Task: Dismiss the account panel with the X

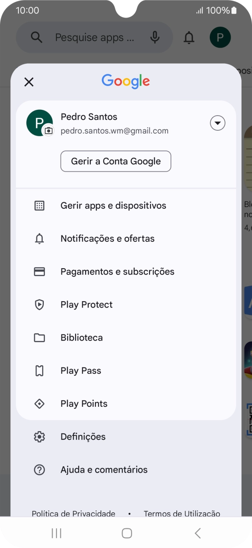Action: coord(29,82)
